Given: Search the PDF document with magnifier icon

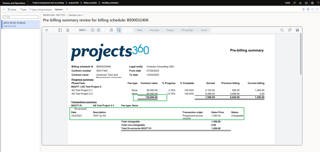Looking at the screenshot, I should [x=282, y=30].
